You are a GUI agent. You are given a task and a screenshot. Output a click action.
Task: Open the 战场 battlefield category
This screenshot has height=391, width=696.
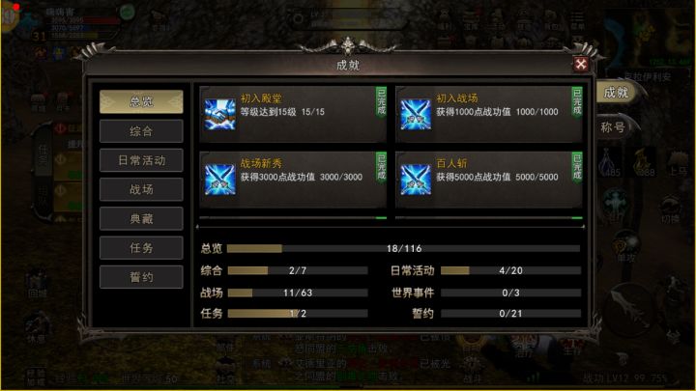[141, 189]
